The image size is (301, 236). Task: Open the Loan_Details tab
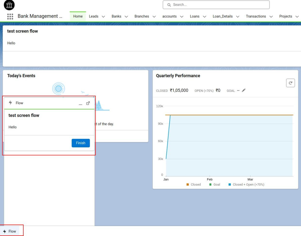coord(223,16)
